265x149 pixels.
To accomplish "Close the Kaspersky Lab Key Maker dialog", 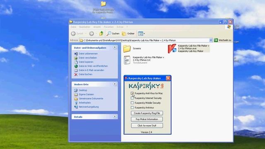I will click(x=168, y=78).
